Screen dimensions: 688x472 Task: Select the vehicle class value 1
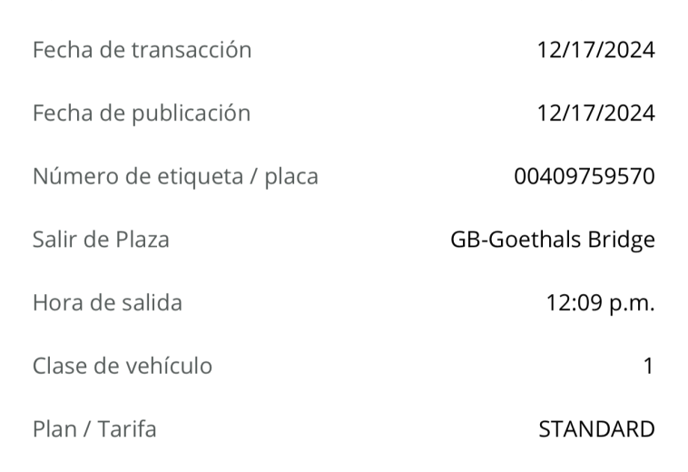(x=648, y=366)
